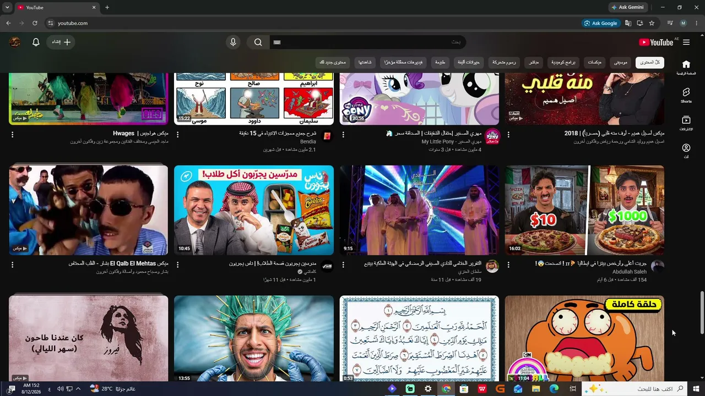Image resolution: width=705 pixels, height=396 pixels.
Task: Open options menu for التقرير الختامي video
Action: [x=343, y=265]
